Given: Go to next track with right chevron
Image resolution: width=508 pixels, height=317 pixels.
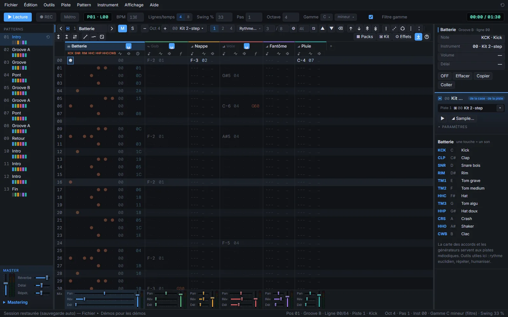Looking at the screenshot, I should (112, 29).
